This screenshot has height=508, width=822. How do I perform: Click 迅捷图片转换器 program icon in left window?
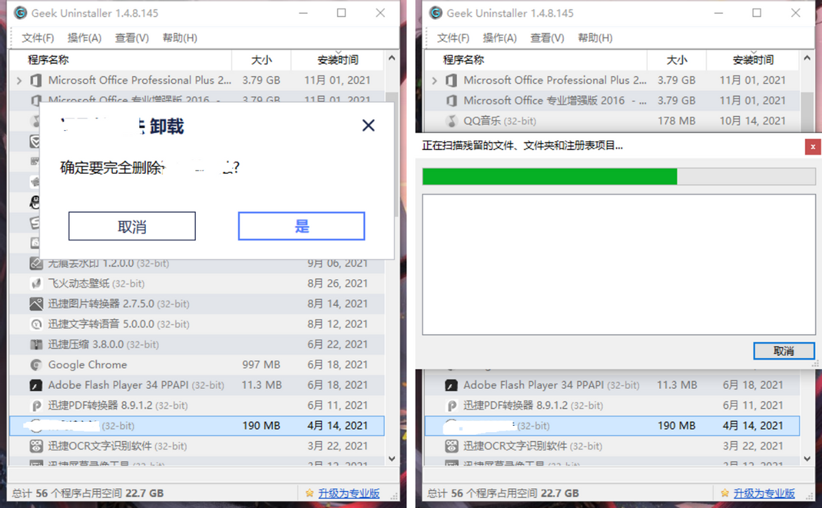click(36, 304)
